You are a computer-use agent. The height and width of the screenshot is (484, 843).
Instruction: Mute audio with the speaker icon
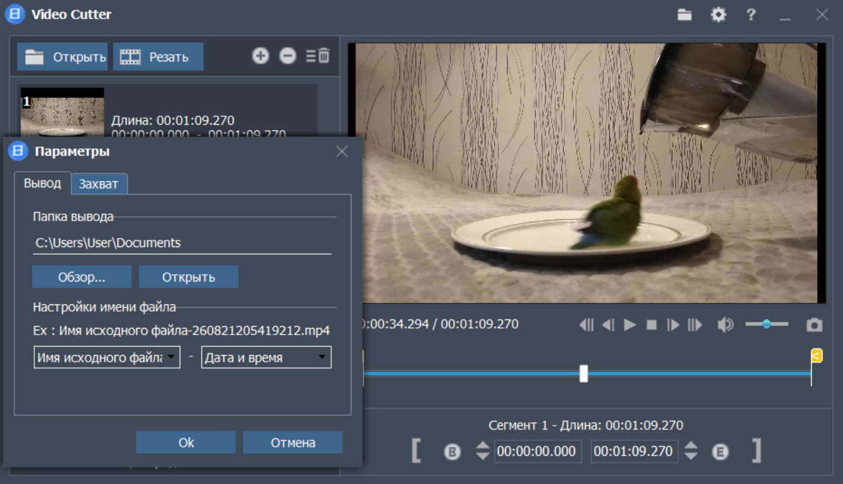tap(725, 325)
